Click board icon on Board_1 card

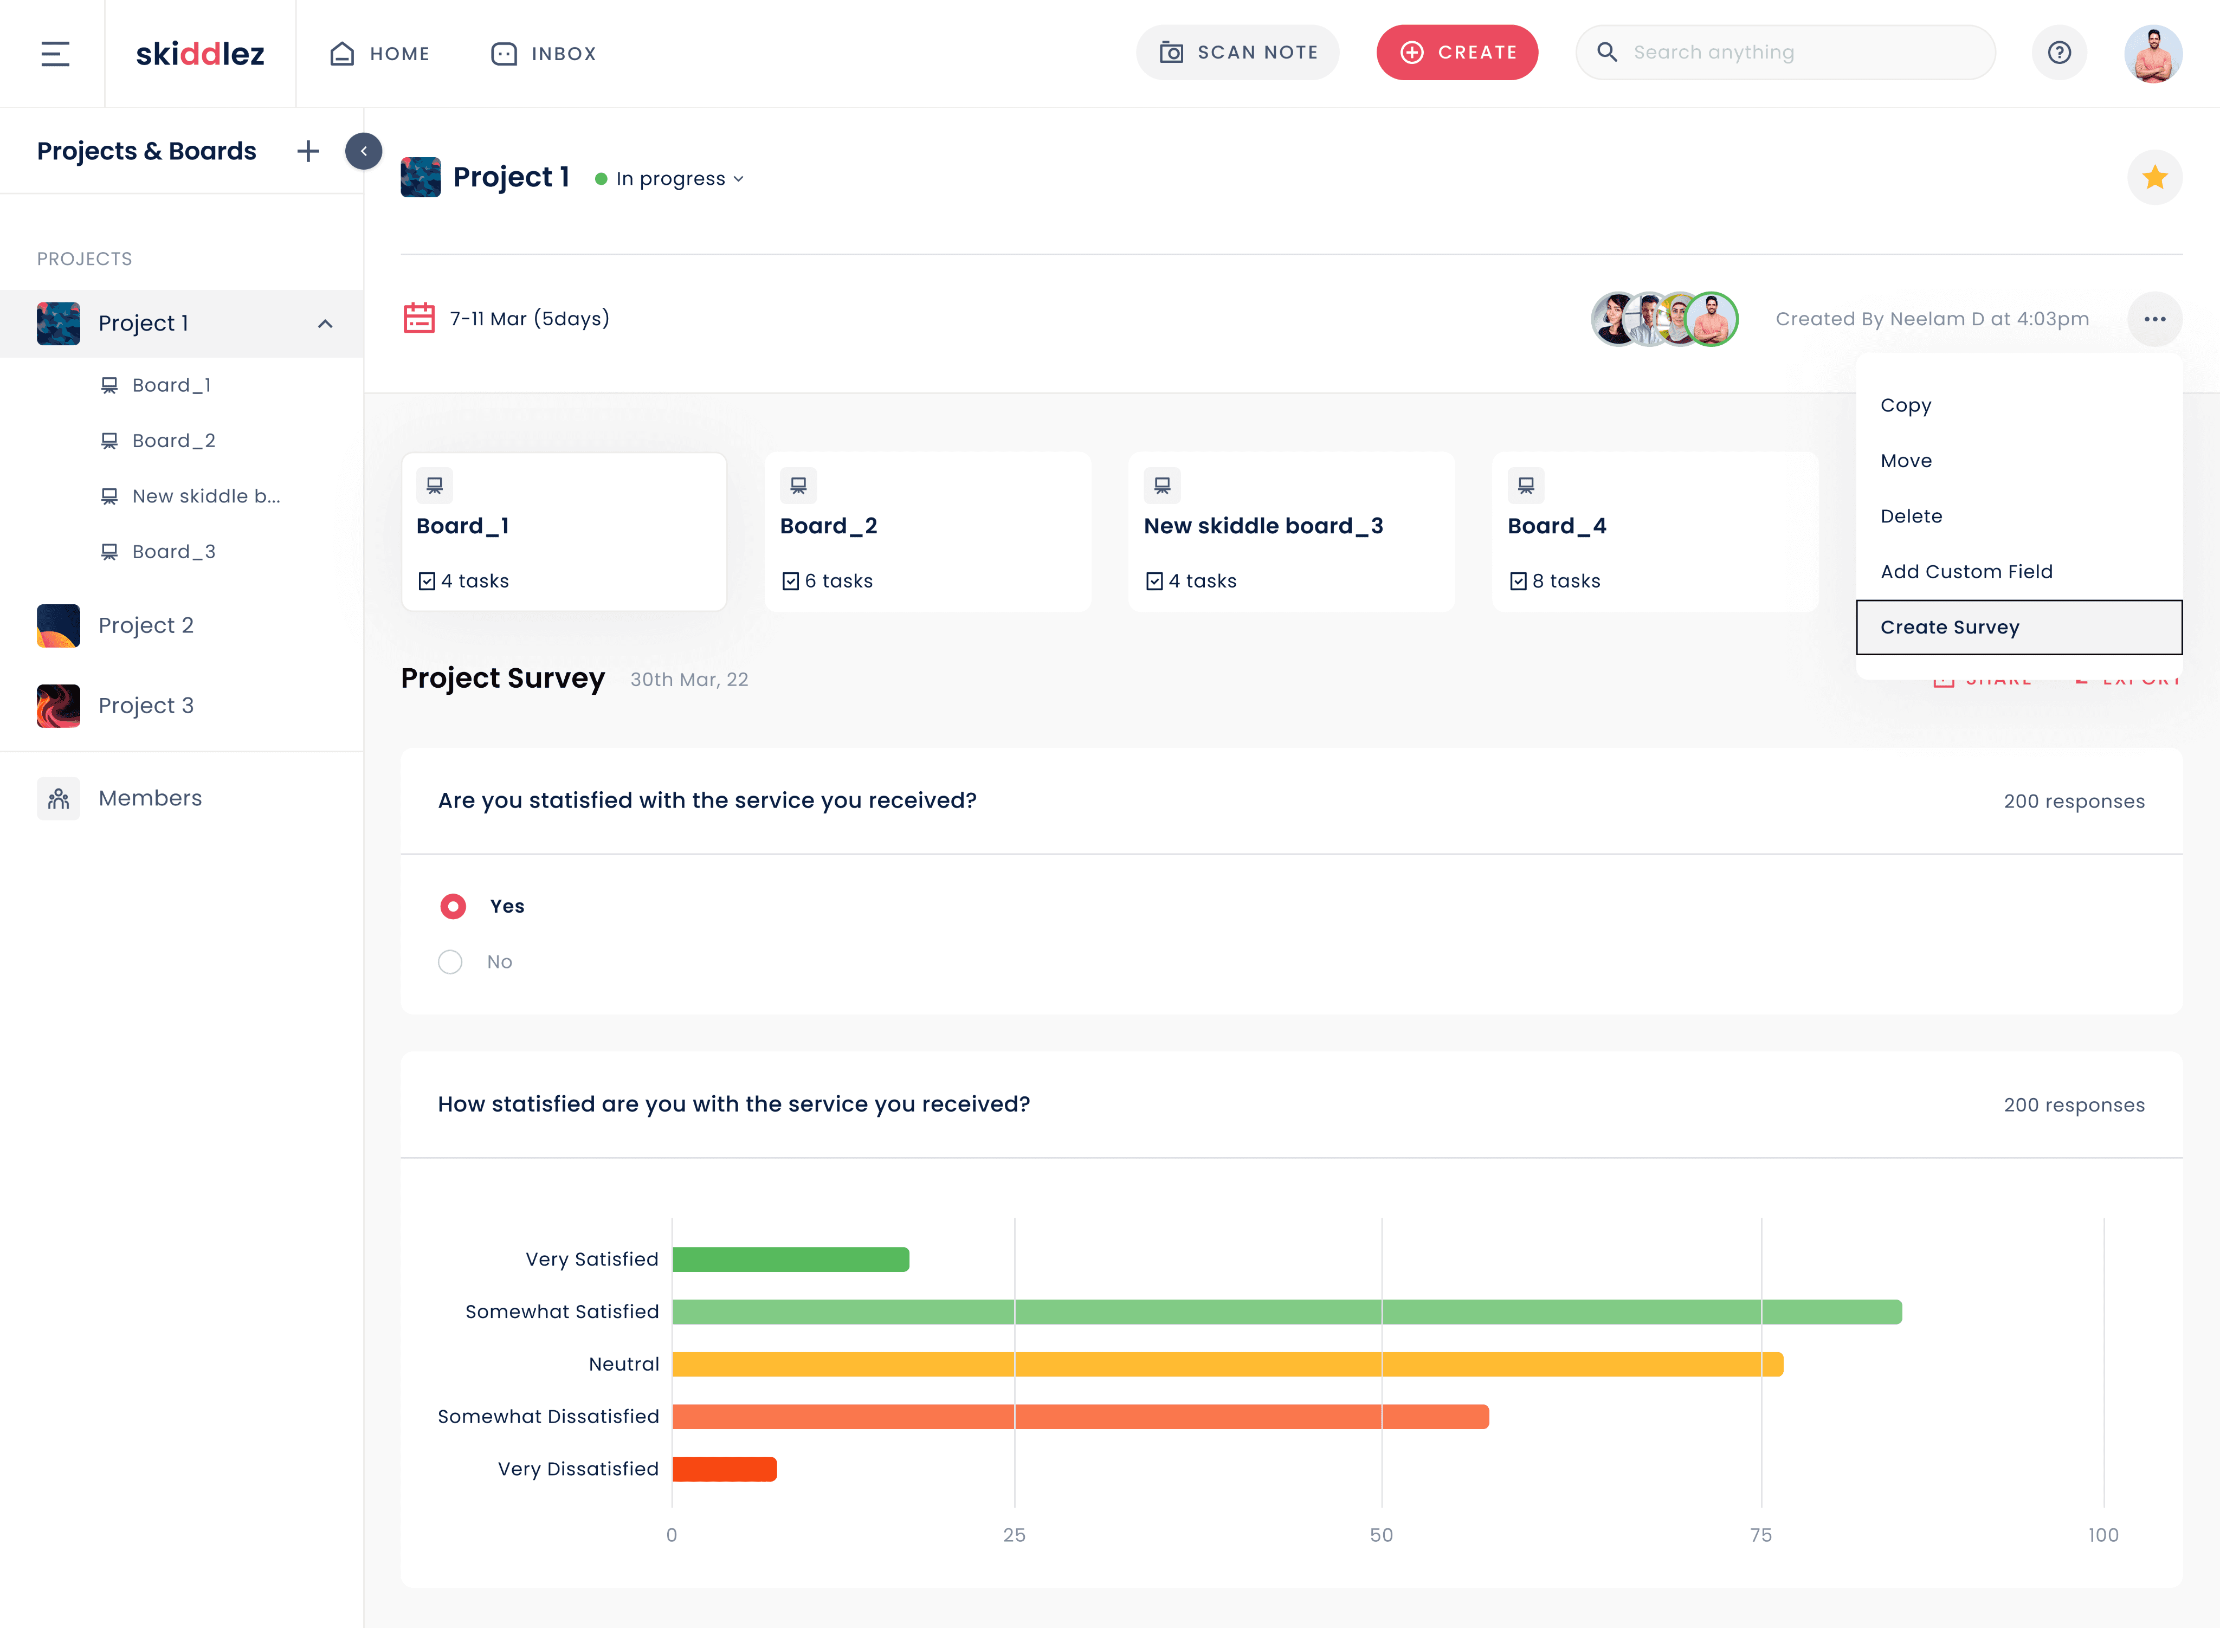coord(435,485)
